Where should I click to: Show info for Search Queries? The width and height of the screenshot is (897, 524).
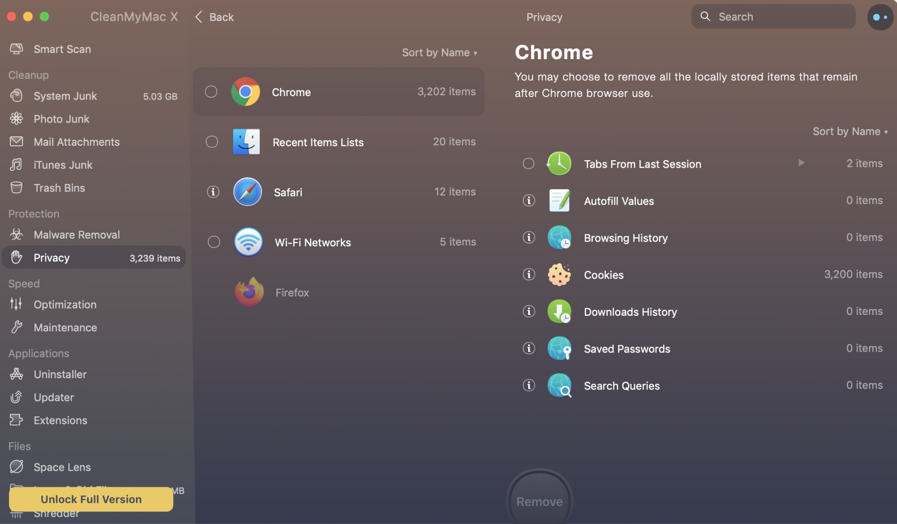(529, 385)
